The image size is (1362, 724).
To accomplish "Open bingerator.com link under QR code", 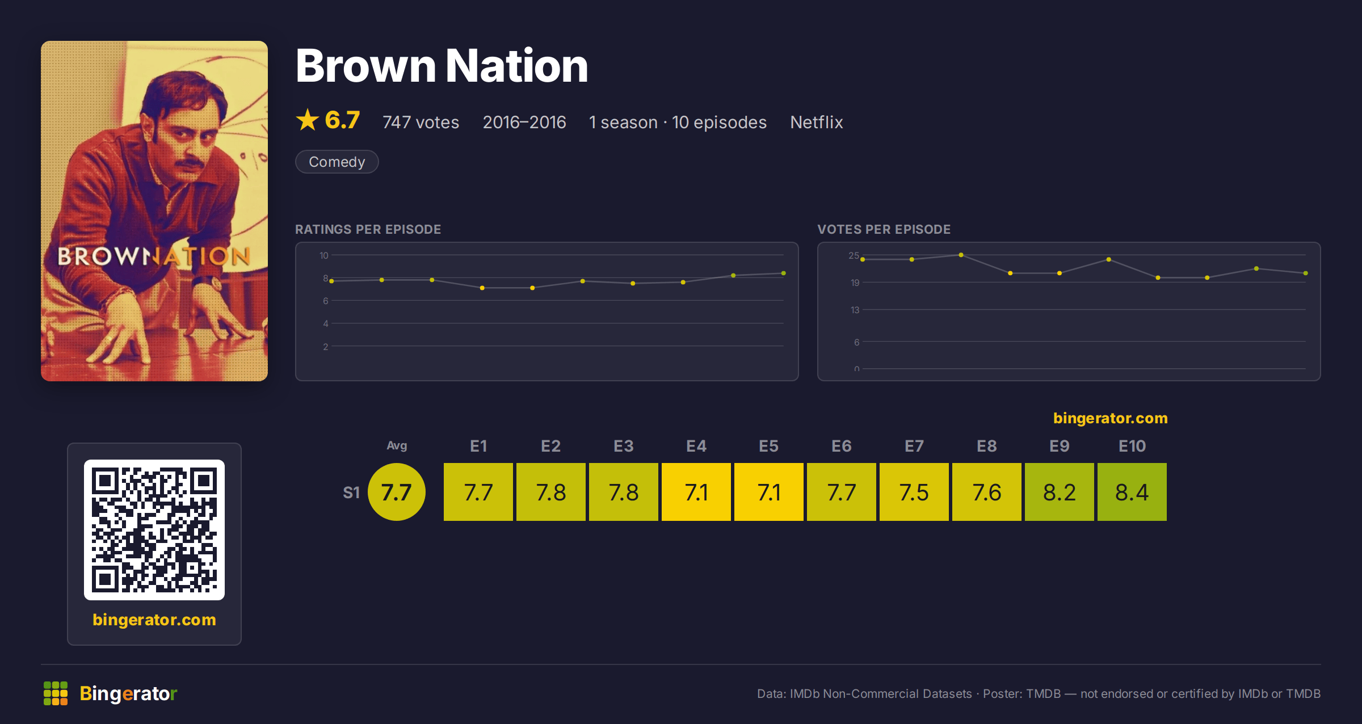I will (154, 620).
